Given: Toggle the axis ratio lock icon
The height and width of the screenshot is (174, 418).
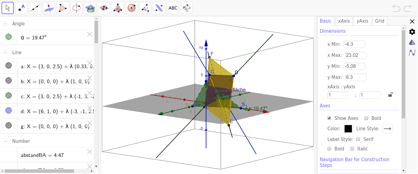Looking at the screenshot, I should point(390,95).
